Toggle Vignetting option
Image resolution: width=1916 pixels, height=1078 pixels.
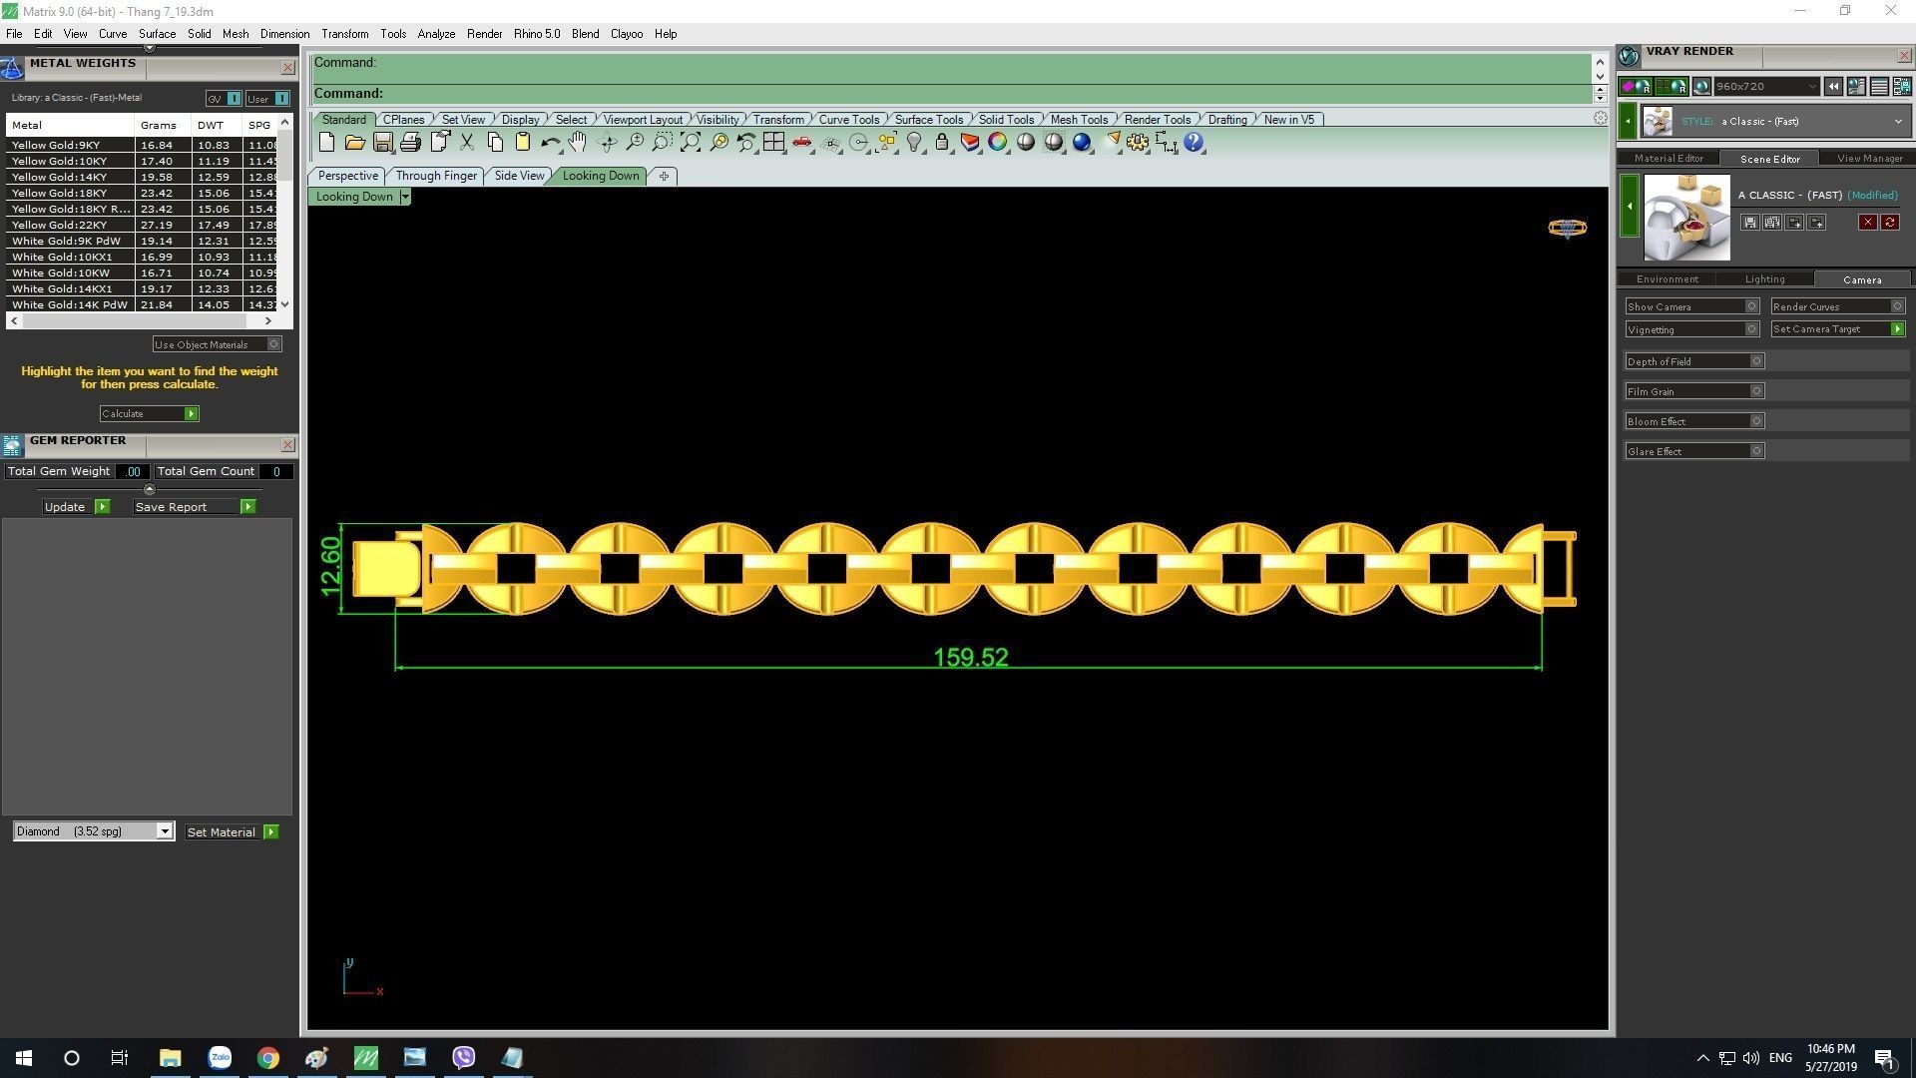pos(1692,329)
